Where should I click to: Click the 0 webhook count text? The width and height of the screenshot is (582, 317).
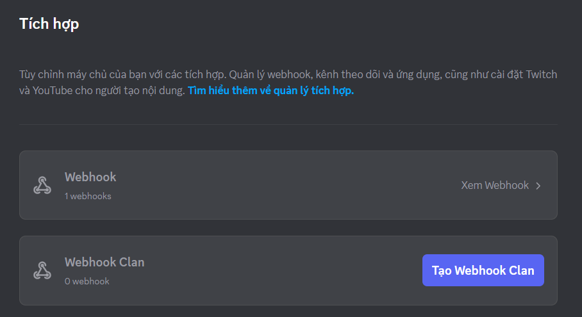click(x=87, y=281)
